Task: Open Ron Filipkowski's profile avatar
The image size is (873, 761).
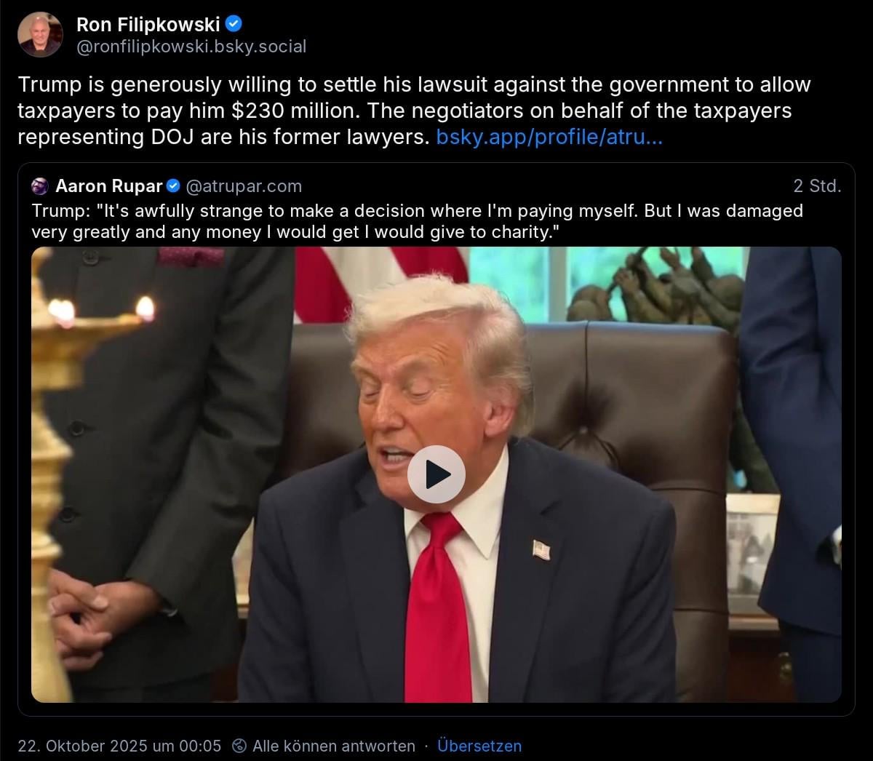Action: [x=41, y=34]
